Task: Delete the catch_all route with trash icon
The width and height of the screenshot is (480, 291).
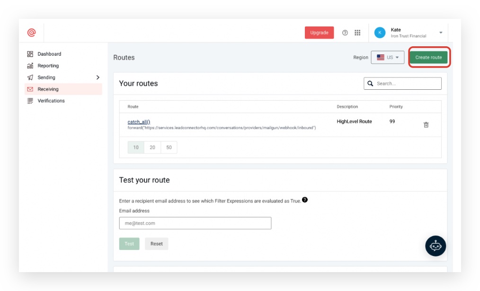Action: click(x=426, y=125)
